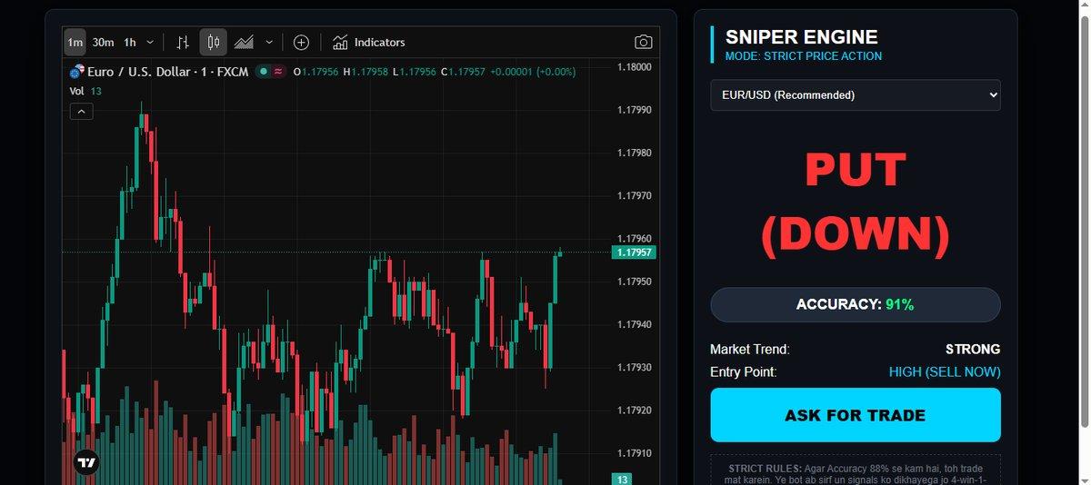Collapse the indicator legend chevron
The height and width of the screenshot is (485, 1091).
tap(81, 112)
